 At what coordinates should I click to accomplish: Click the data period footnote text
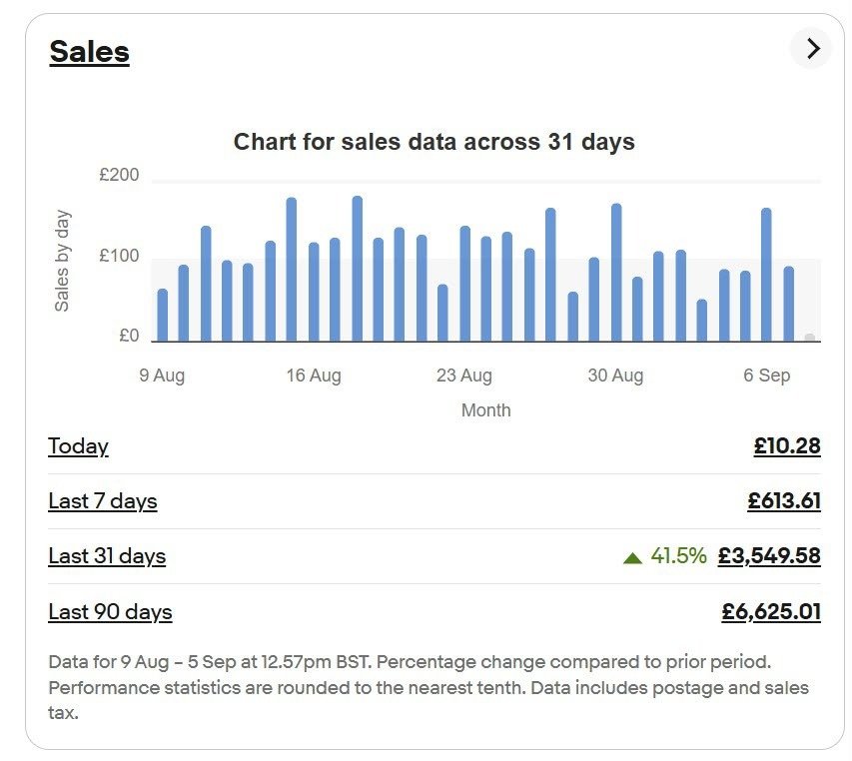(428, 687)
